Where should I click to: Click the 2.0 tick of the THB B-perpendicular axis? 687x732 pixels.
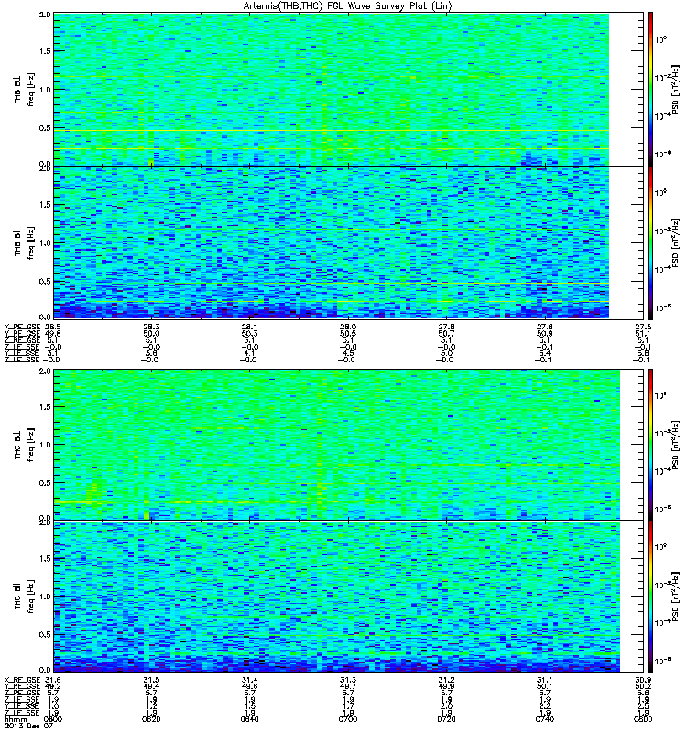45,15
